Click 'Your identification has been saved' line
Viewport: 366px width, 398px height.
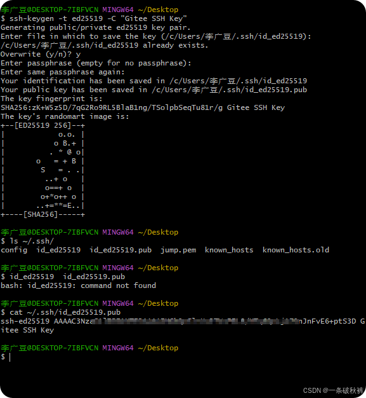154,81
